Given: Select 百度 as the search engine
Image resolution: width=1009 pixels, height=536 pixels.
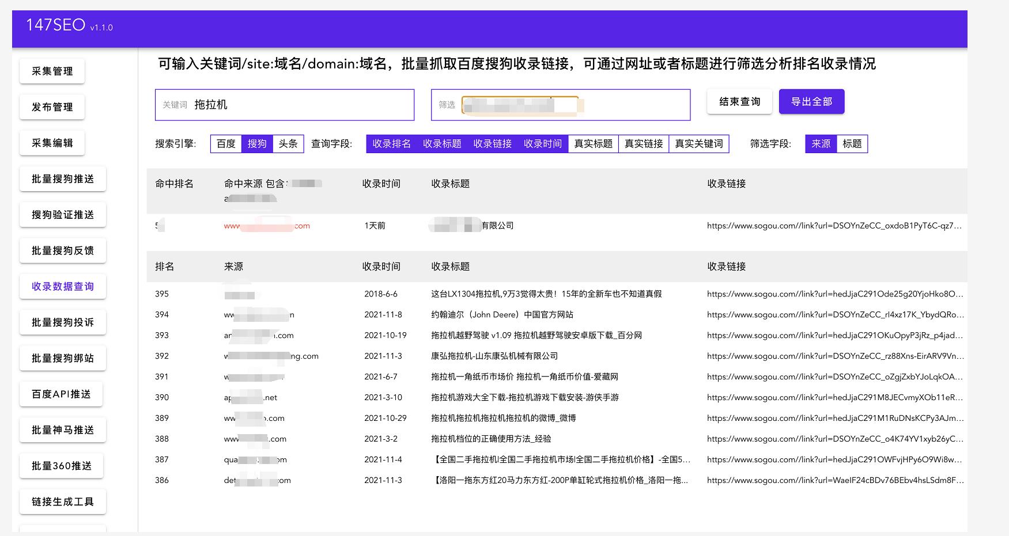Looking at the screenshot, I should (x=225, y=144).
